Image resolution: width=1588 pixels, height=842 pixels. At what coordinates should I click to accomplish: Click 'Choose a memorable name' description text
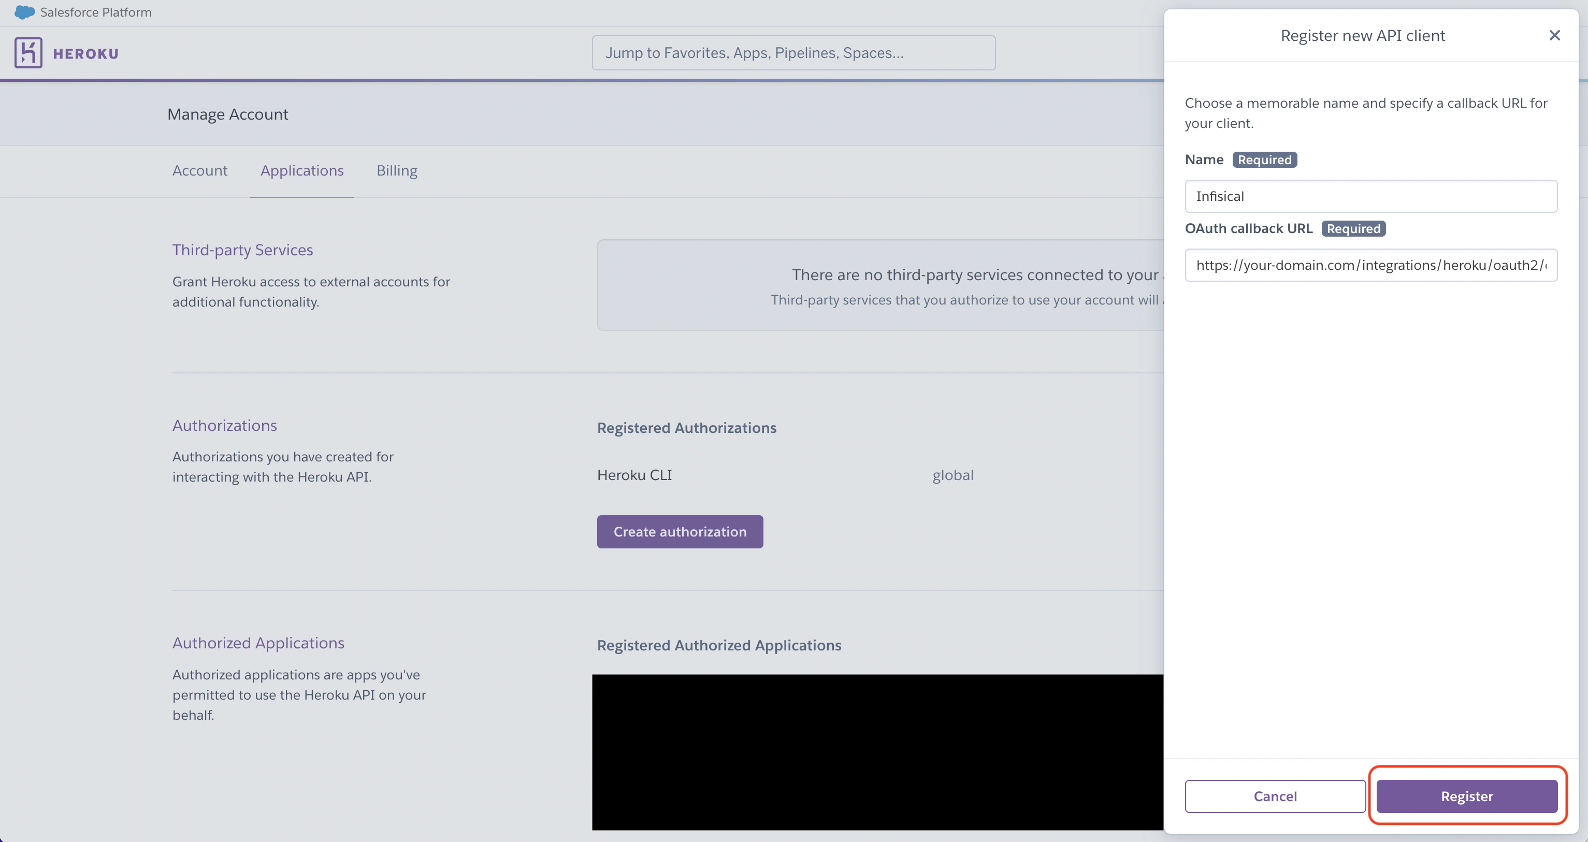click(1366, 113)
